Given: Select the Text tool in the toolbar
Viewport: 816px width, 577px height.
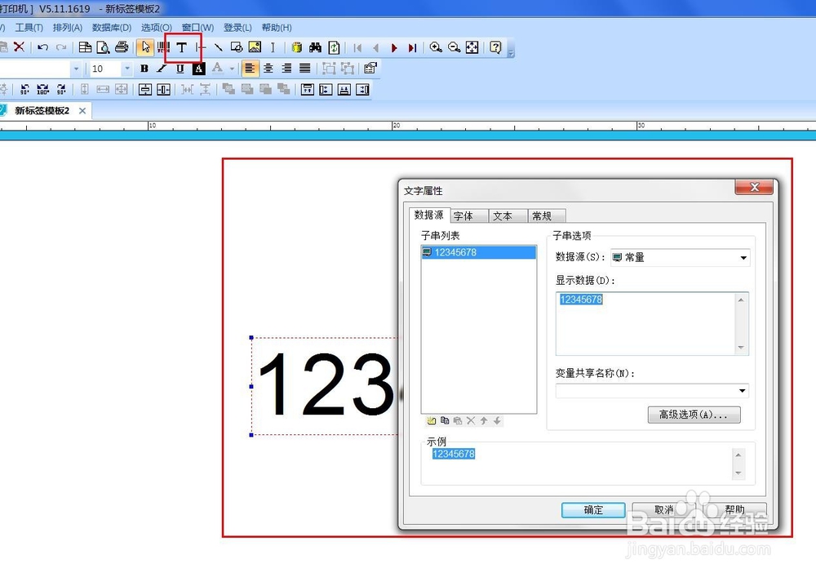Looking at the screenshot, I should [x=183, y=47].
